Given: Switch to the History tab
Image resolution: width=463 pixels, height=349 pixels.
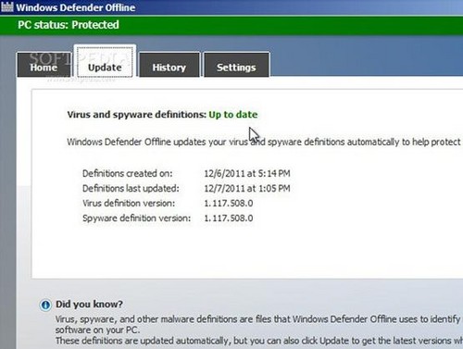Looking at the screenshot, I should pyautogui.click(x=169, y=65).
